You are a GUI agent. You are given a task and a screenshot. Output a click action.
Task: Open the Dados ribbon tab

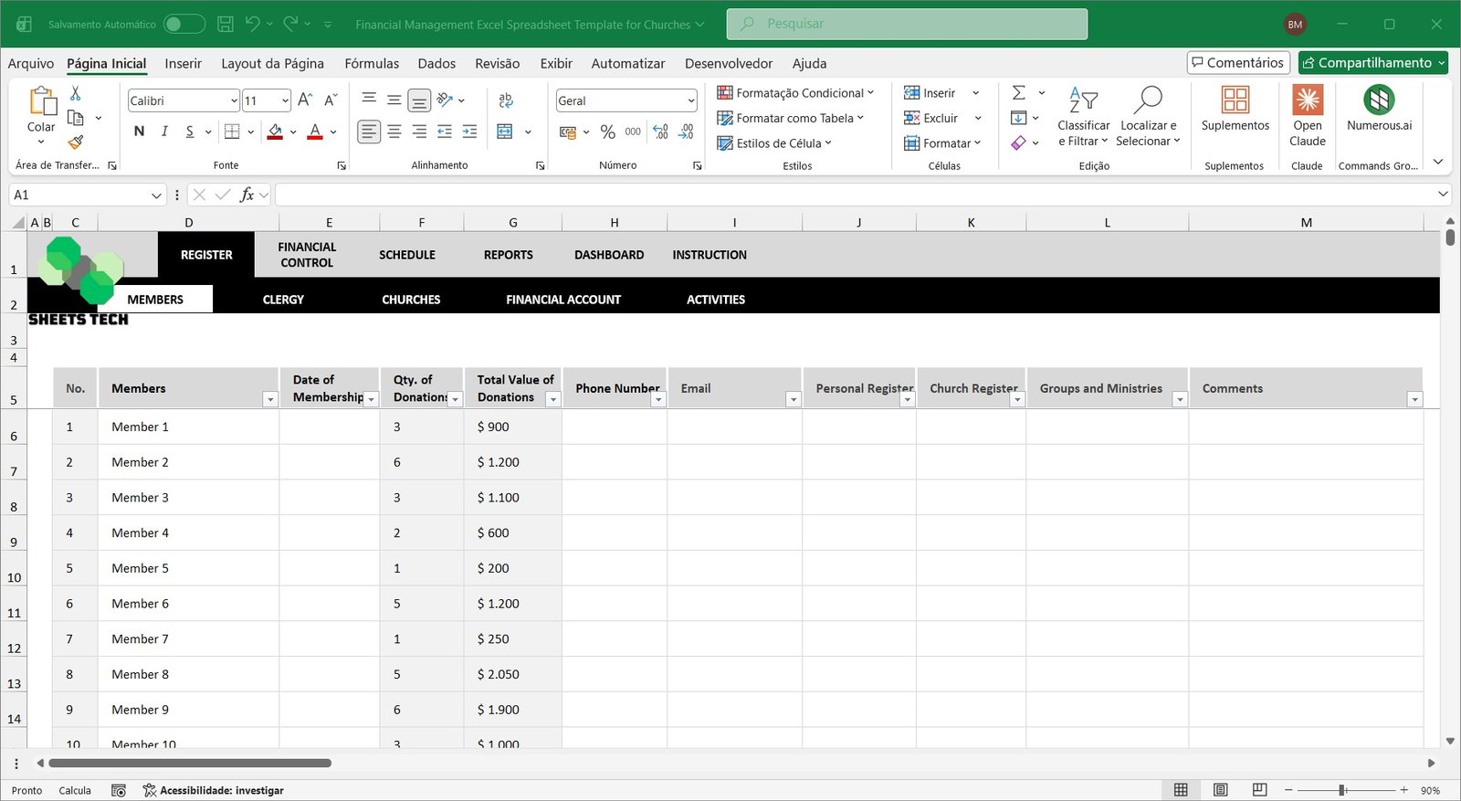tap(436, 63)
